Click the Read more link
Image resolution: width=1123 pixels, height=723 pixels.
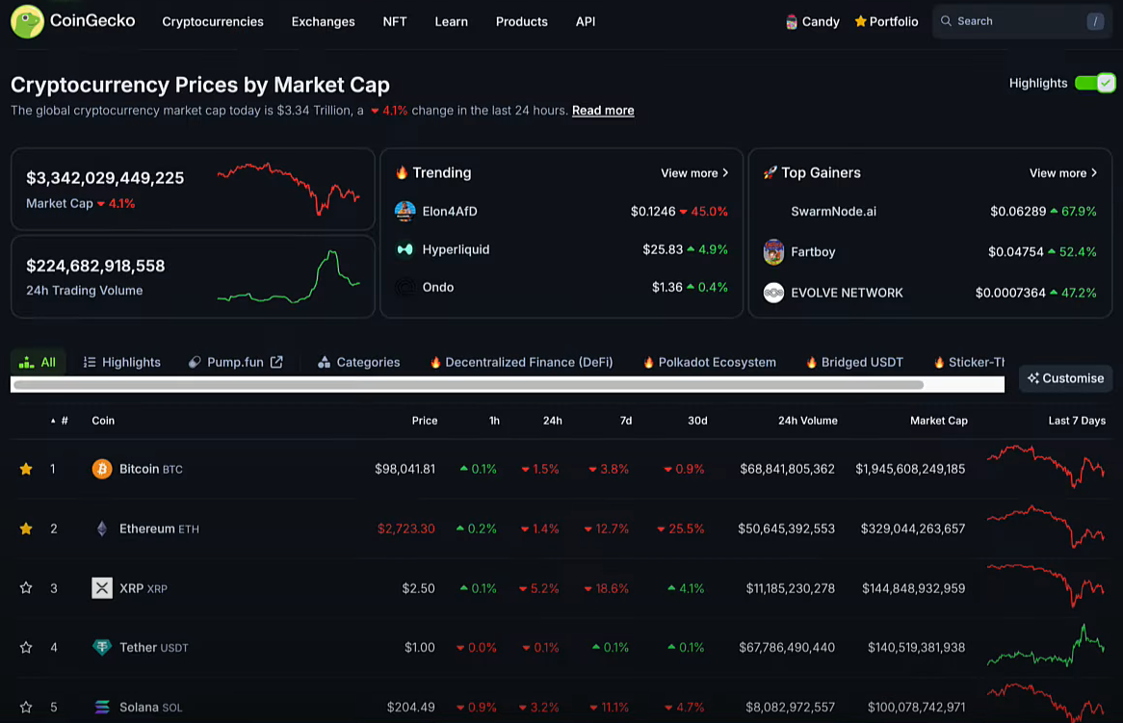603,111
